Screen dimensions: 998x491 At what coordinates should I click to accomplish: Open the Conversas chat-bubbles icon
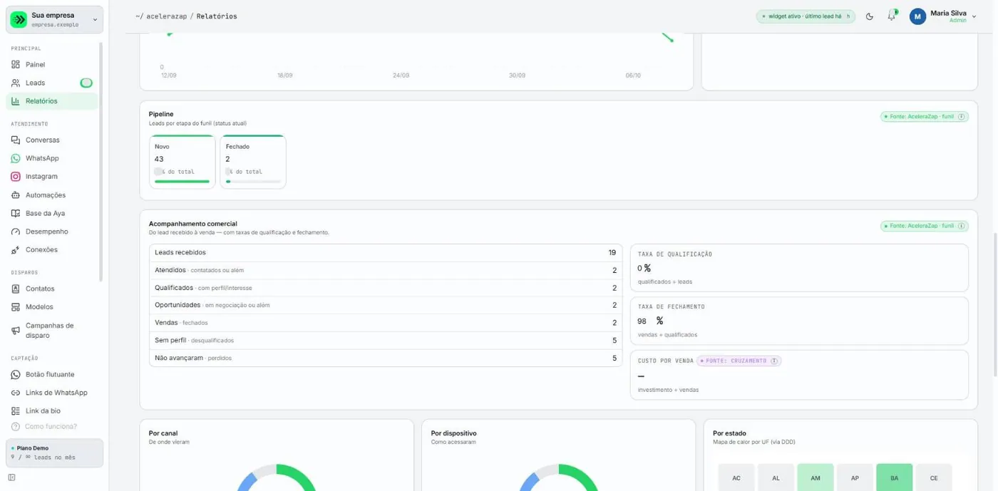tap(16, 140)
